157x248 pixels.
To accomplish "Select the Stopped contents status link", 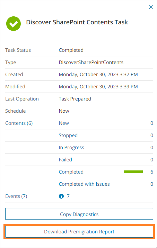I will pyautogui.click(x=68, y=135).
